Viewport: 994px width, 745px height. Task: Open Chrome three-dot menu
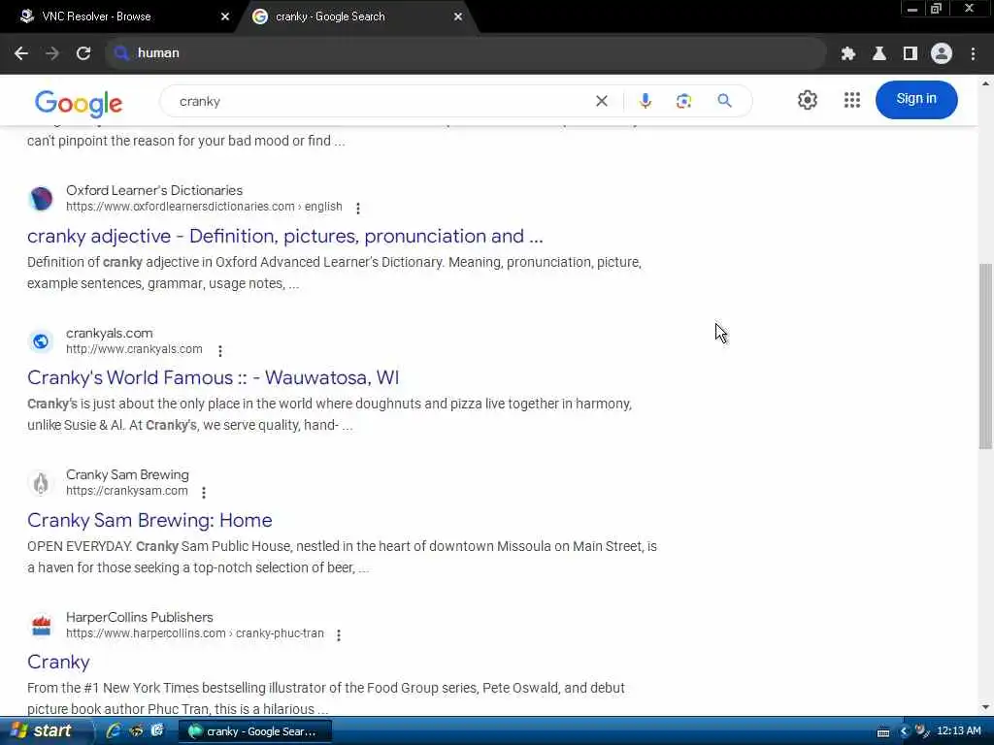[x=973, y=54]
